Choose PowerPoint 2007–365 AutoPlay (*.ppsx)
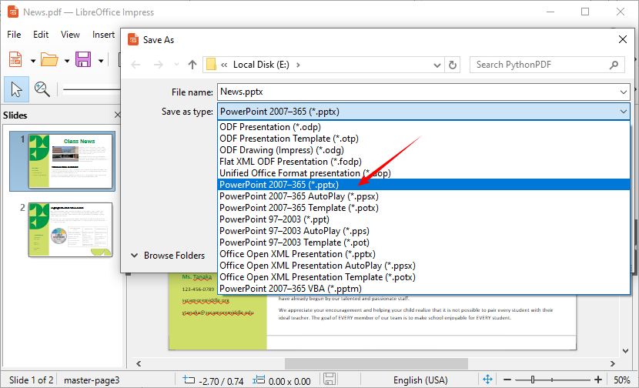 point(424,196)
